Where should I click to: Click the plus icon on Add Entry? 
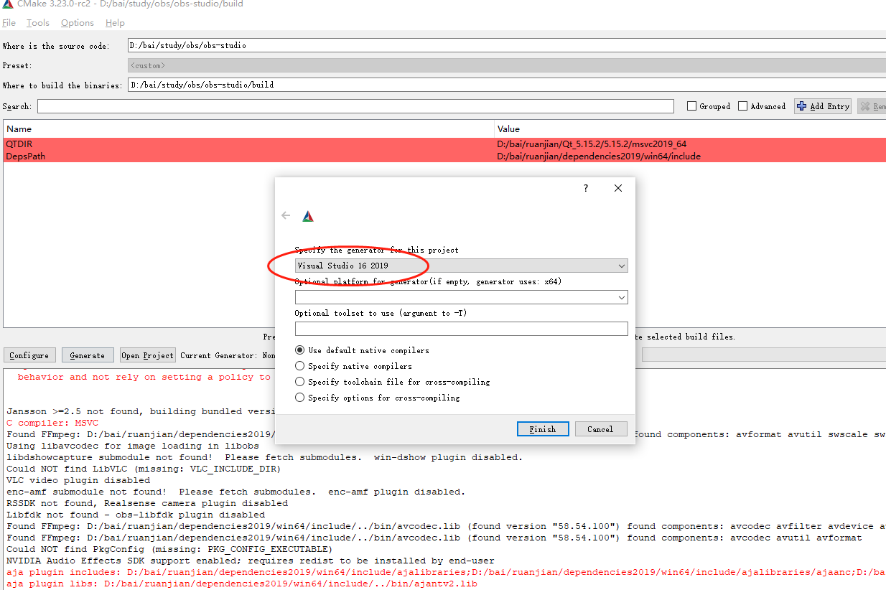click(x=802, y=106)
